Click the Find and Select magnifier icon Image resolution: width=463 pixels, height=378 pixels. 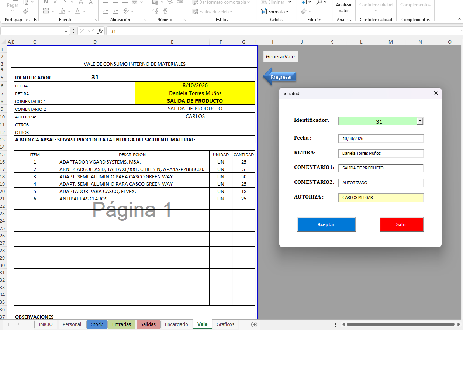[x=319, y=2]
